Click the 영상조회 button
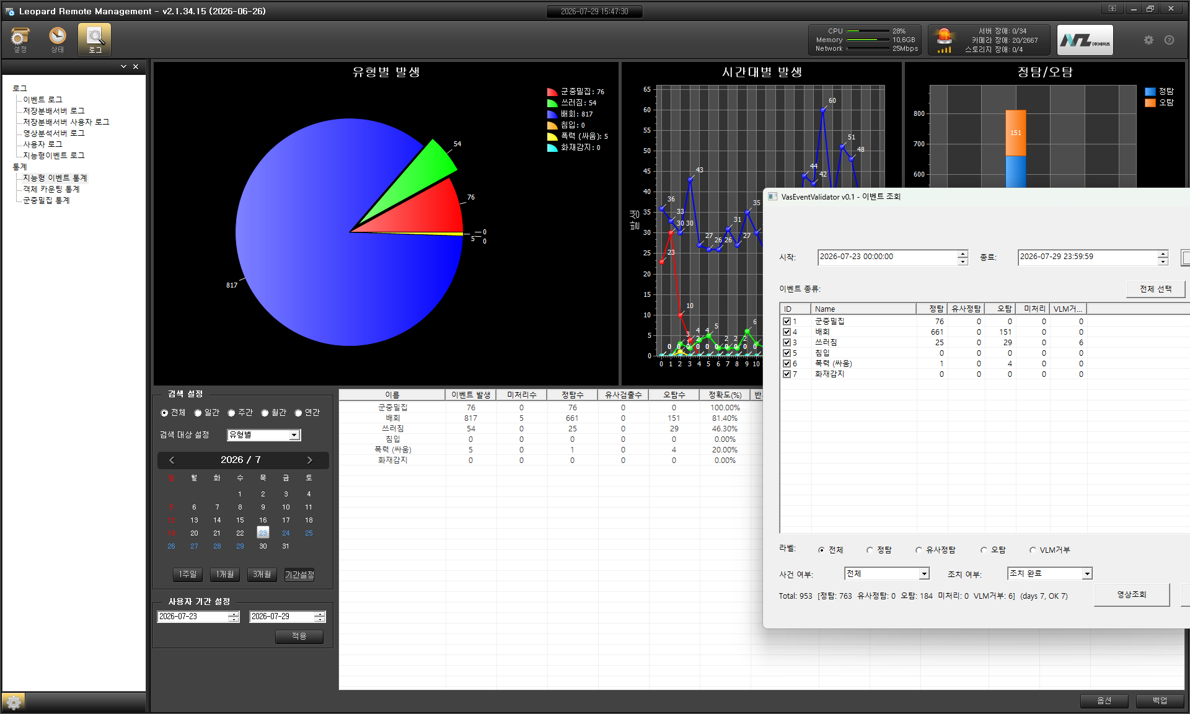This screenshot has width=1190, height=714. click(1132, 595)
